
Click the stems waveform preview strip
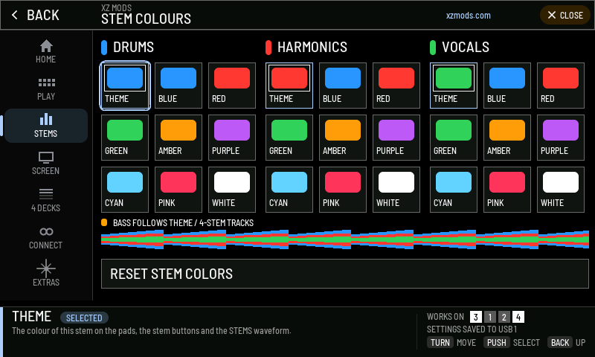pos(345,239)
